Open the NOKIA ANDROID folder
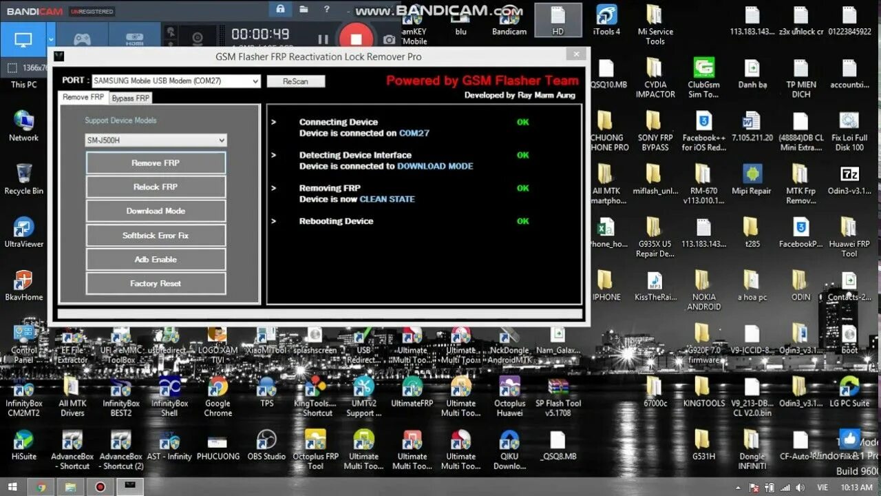The width and height of the screenshot is (881, 496). [x=703, y=290]
